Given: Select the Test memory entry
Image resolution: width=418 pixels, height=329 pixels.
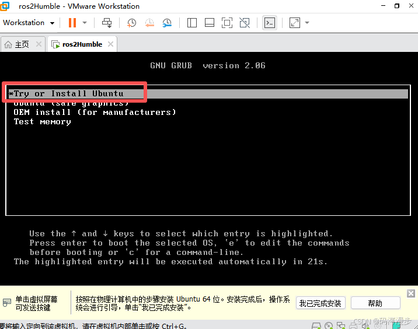Looking at the screenshot, I should [43, 122].
